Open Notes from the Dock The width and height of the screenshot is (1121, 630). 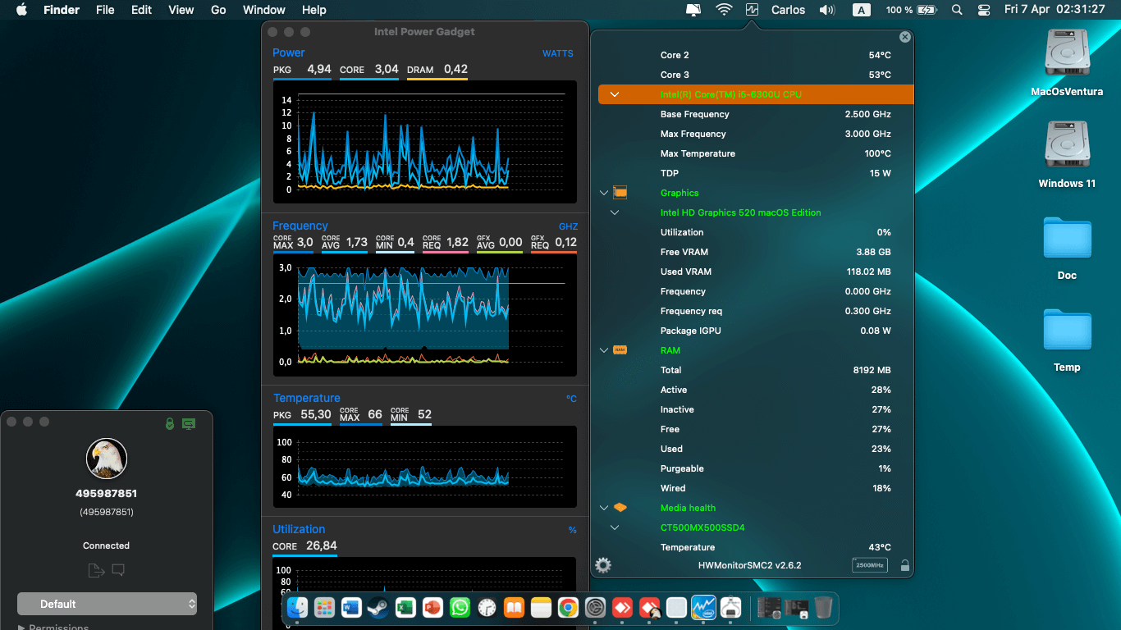[541, 607]
